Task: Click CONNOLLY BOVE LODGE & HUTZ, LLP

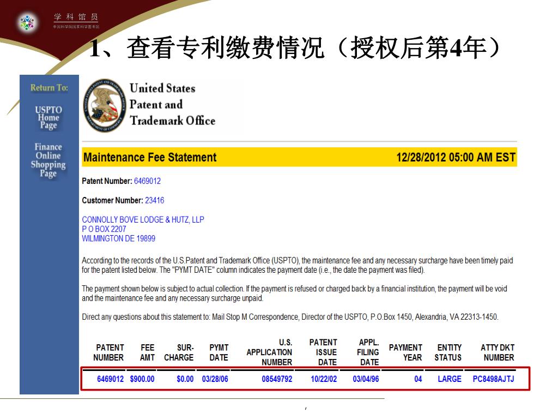Action: pyautogui.click(x=143, y=219)
